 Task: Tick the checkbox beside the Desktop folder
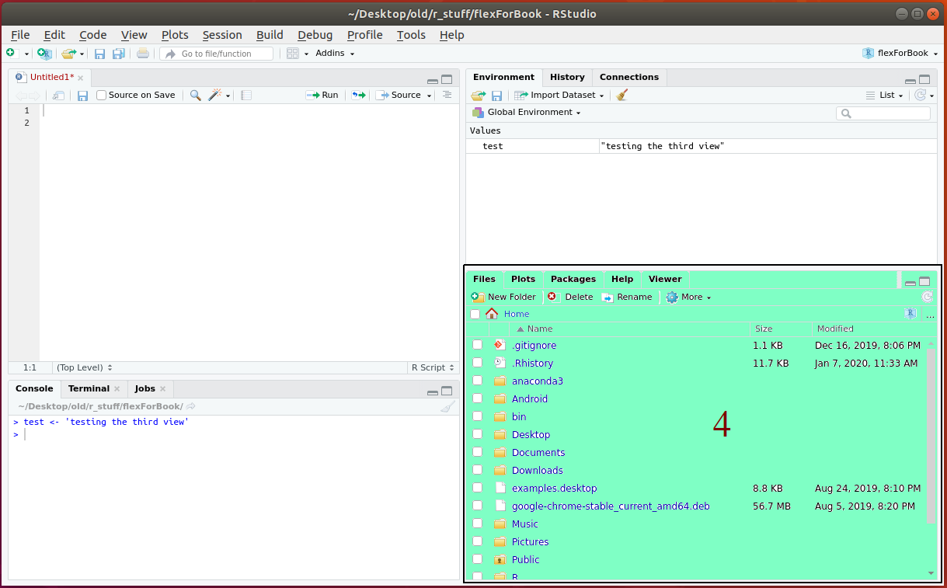[x=477, y=434]
